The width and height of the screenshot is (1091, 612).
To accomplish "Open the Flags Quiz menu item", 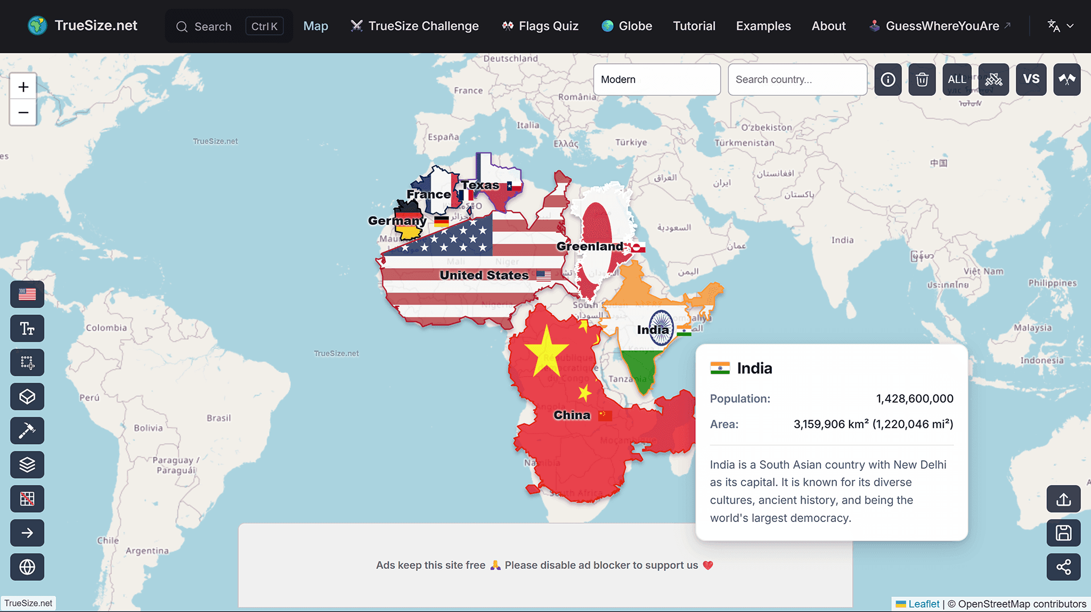I will click(x=540, y=26).
